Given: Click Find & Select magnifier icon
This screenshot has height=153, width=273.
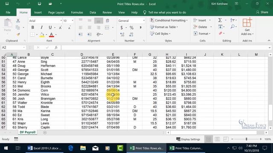Looking at the screenshot, I should (232, 27).
